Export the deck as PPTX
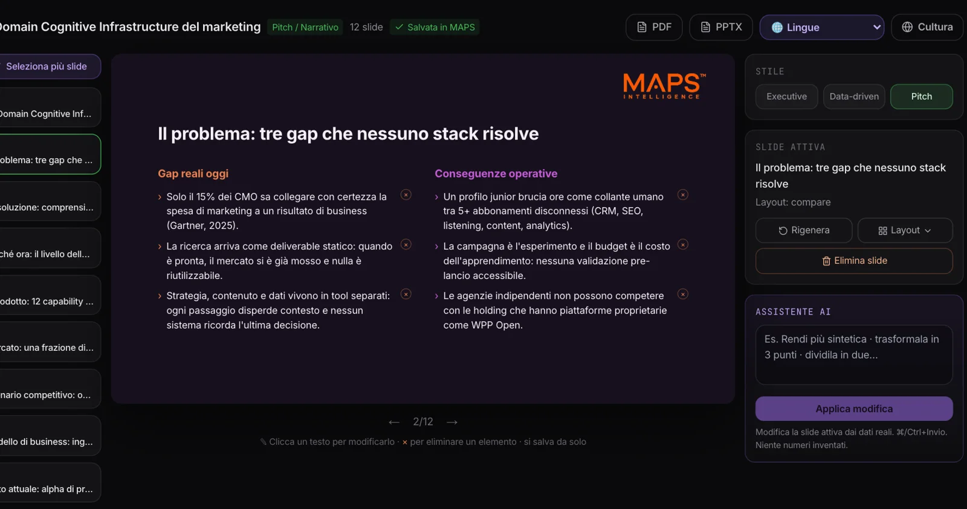Image resolution: width=967 pixels, height=509 pixels. tap(721, 27)
